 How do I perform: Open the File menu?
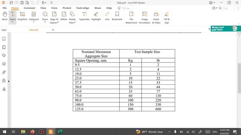point(5,8)
